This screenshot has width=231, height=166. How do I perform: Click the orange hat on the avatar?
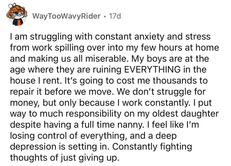[x=17, y=9]
